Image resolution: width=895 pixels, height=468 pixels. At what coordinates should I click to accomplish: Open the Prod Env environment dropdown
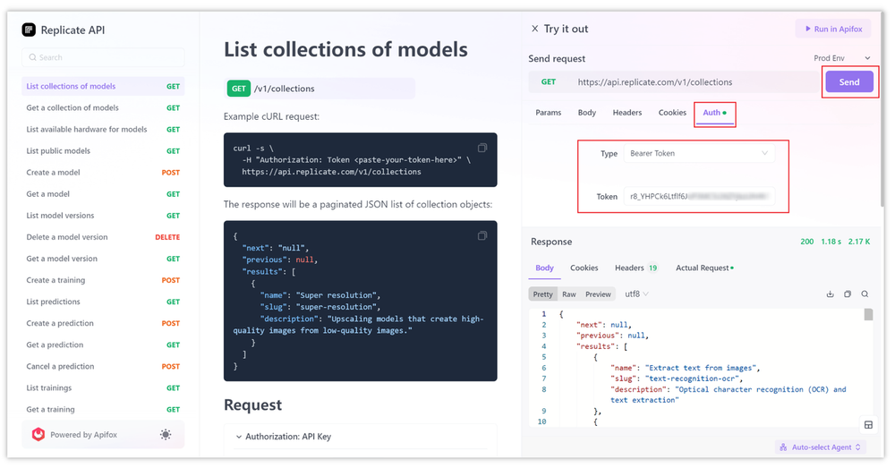(x=842, y=58)
